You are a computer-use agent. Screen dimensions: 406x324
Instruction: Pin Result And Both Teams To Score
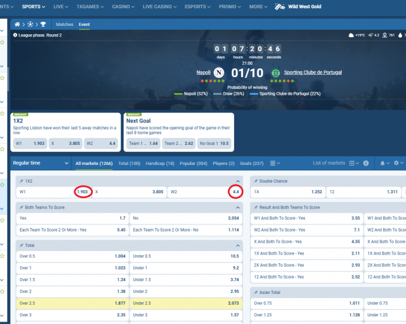point(255,207)
